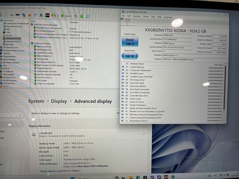Viewport: 239px width, 179px height.
Task: Click the Поле column header in AIDA64
Action: (33, 21)
